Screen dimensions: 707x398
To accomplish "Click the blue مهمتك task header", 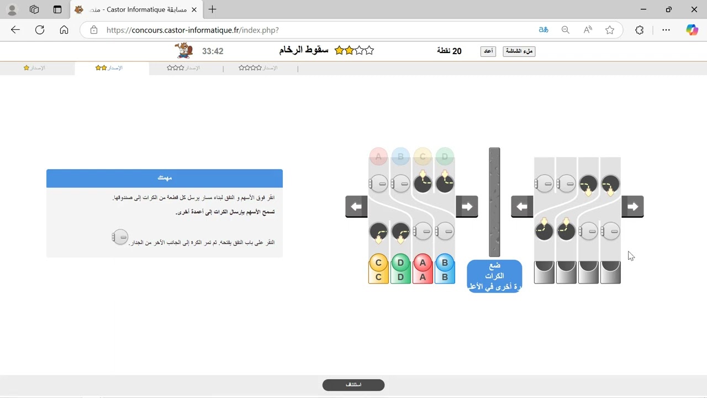I will [x=165, y=178].
